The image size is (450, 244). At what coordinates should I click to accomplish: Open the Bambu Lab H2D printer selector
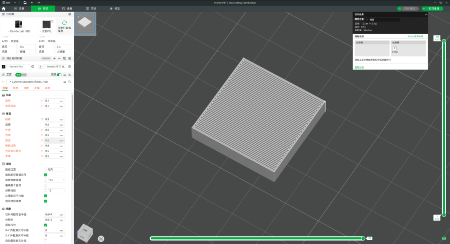pos(19,26)
